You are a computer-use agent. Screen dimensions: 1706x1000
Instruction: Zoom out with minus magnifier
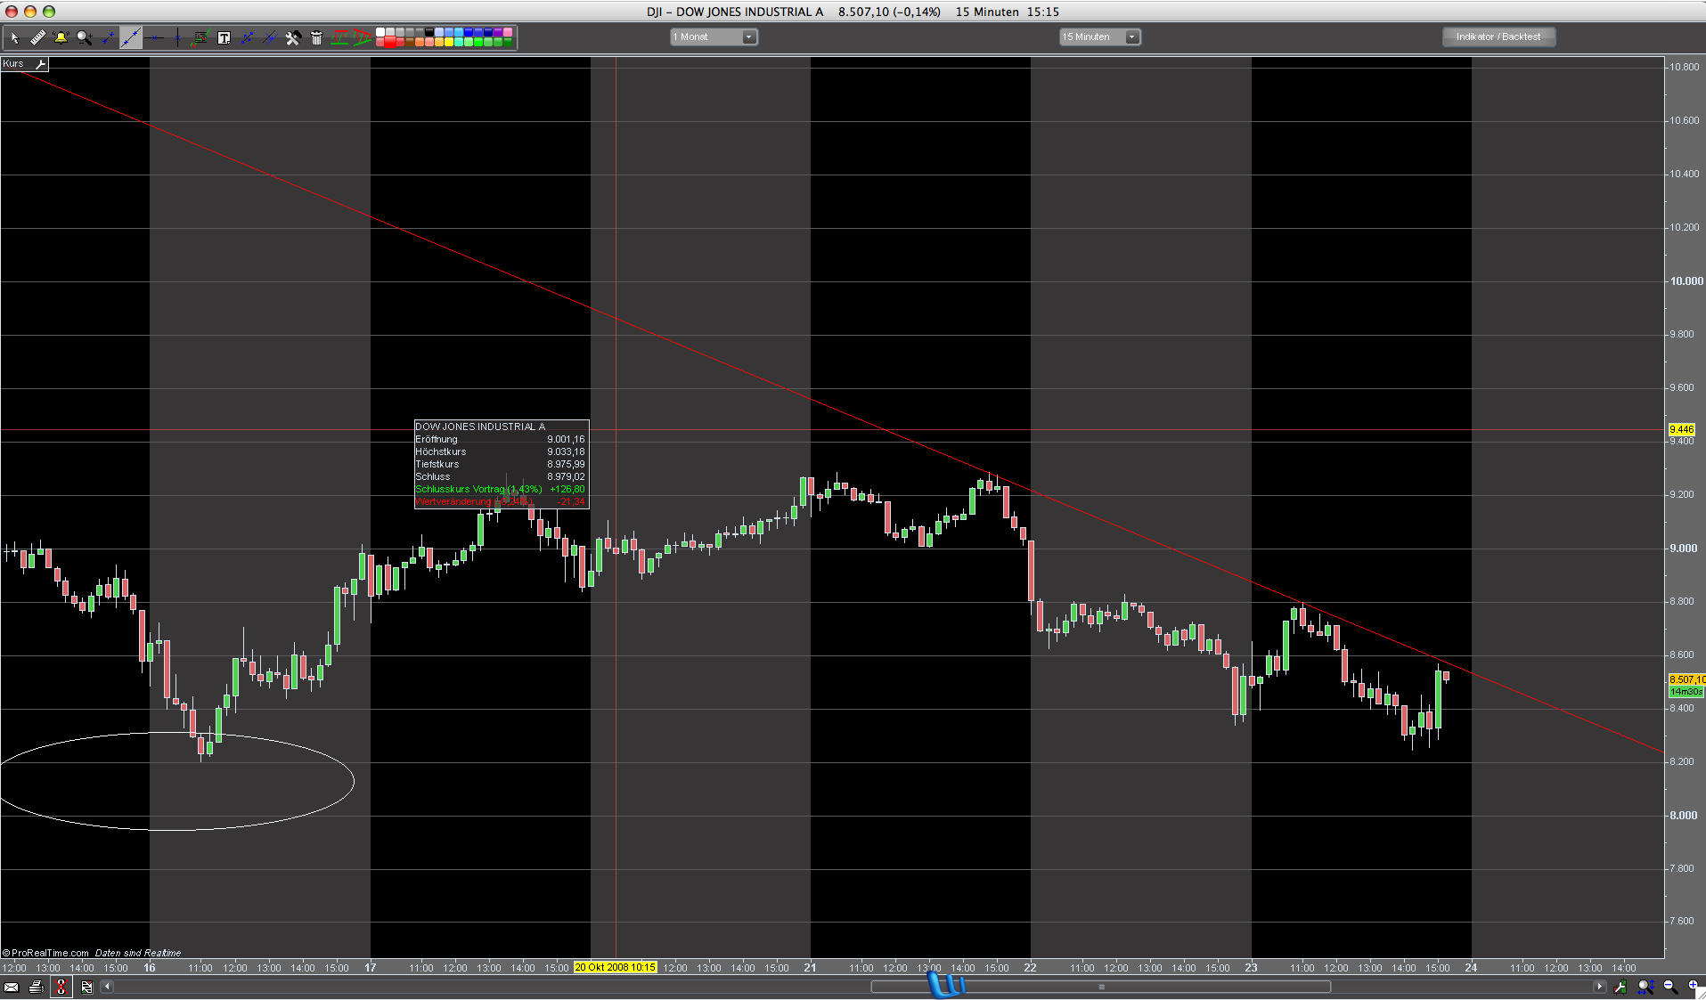pyautogui.click(x=1670, y=987)
